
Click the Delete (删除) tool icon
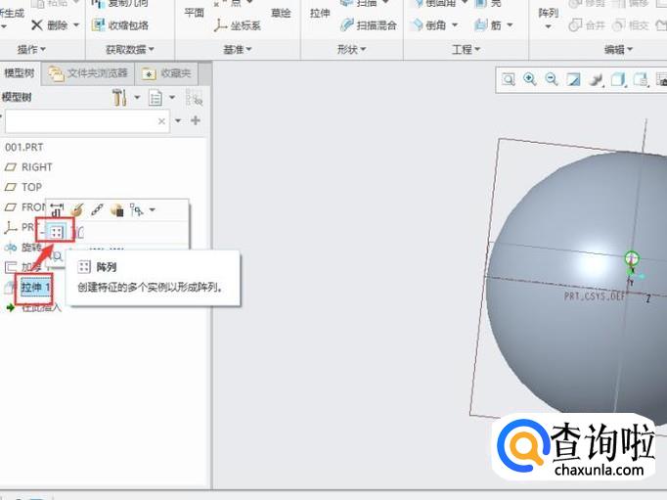click(37, 25)
